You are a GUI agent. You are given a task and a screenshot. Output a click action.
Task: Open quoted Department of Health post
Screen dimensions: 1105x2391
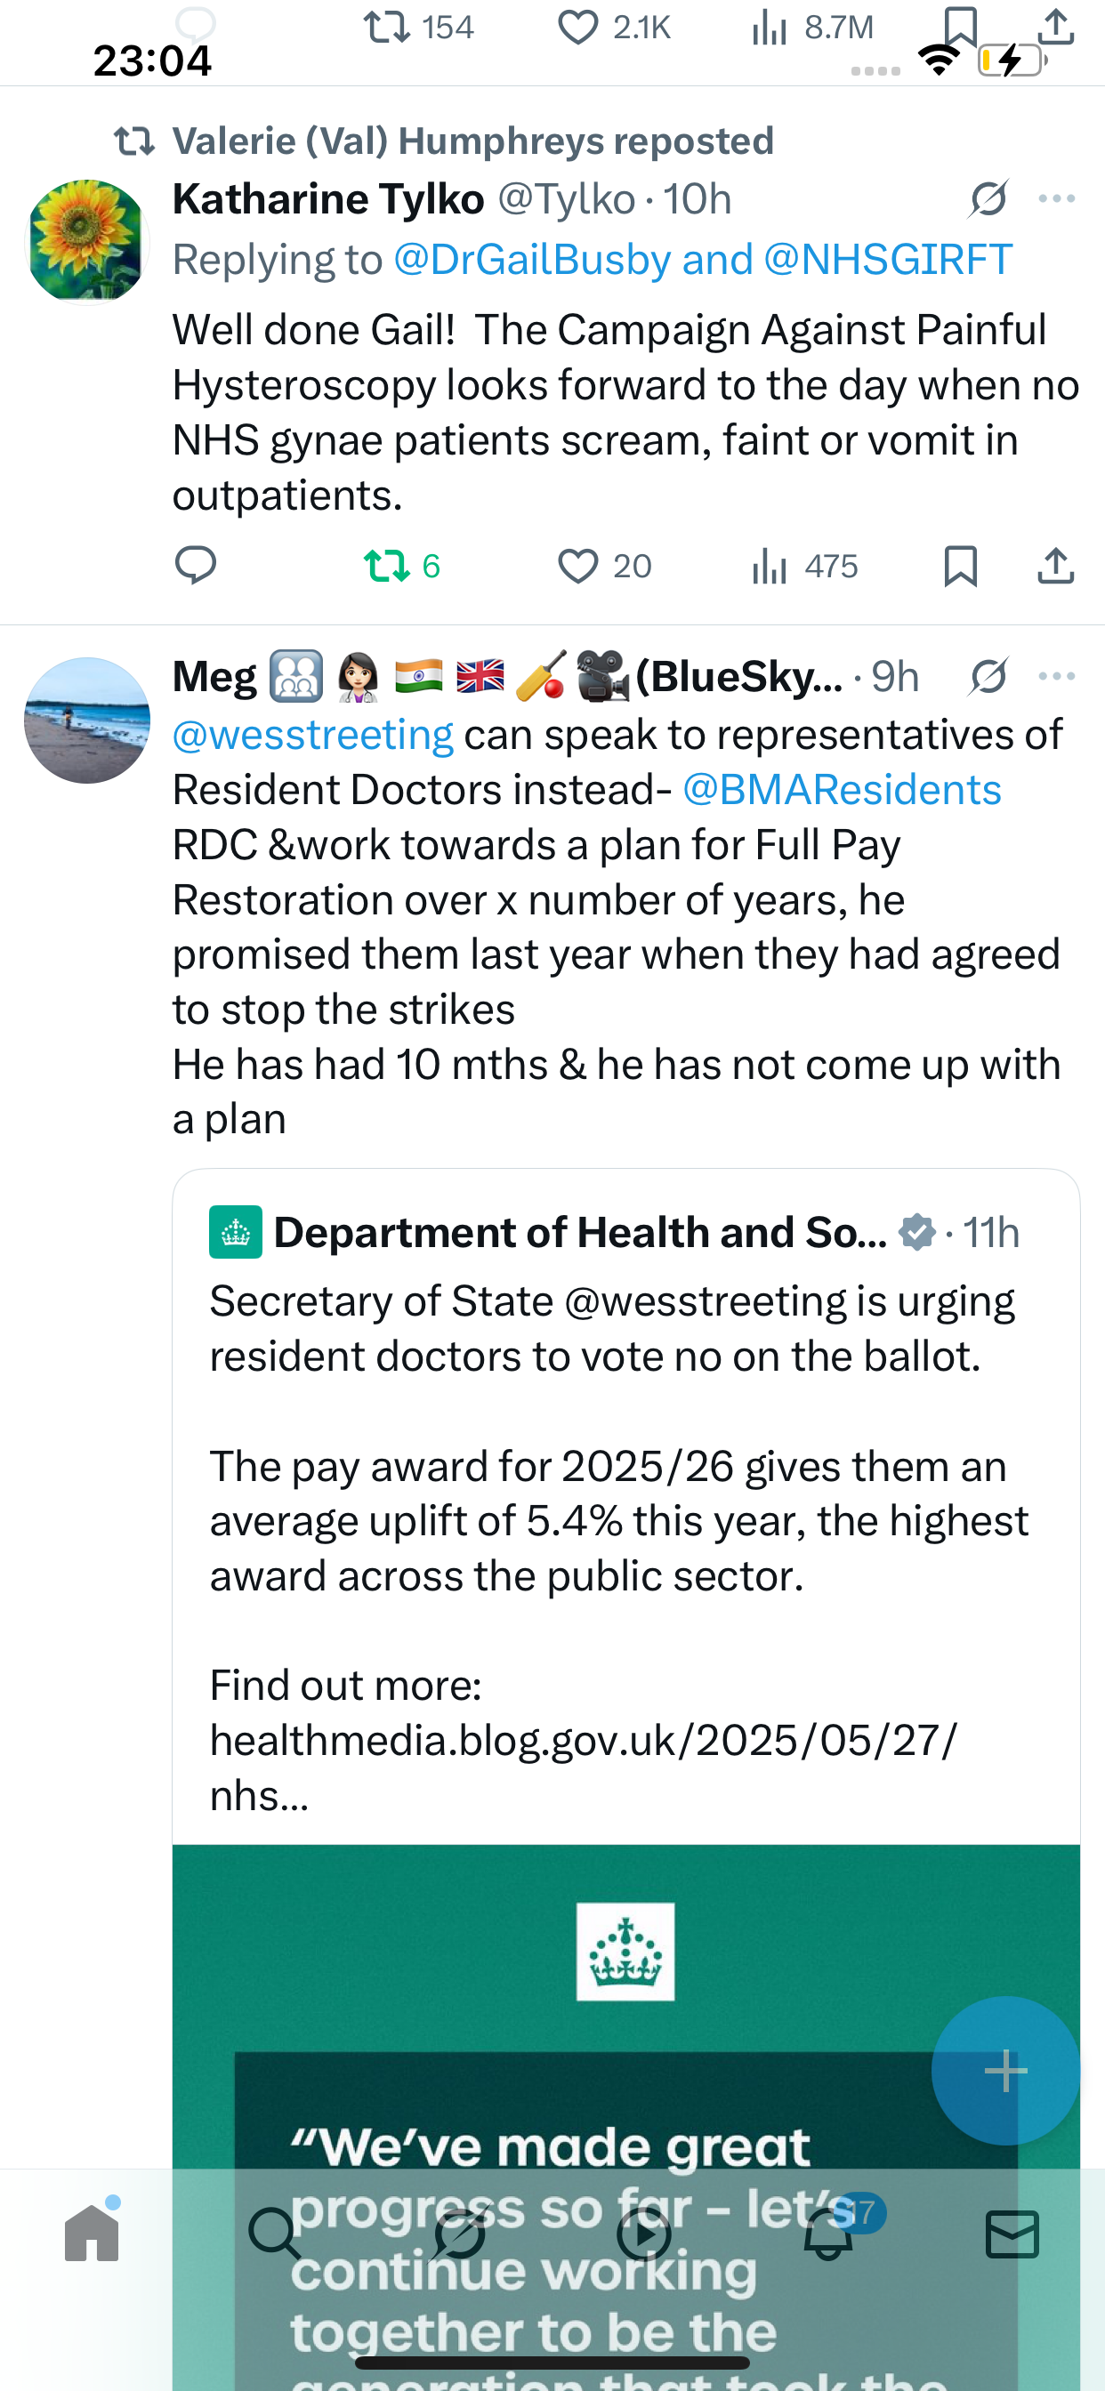(625, 1503)
